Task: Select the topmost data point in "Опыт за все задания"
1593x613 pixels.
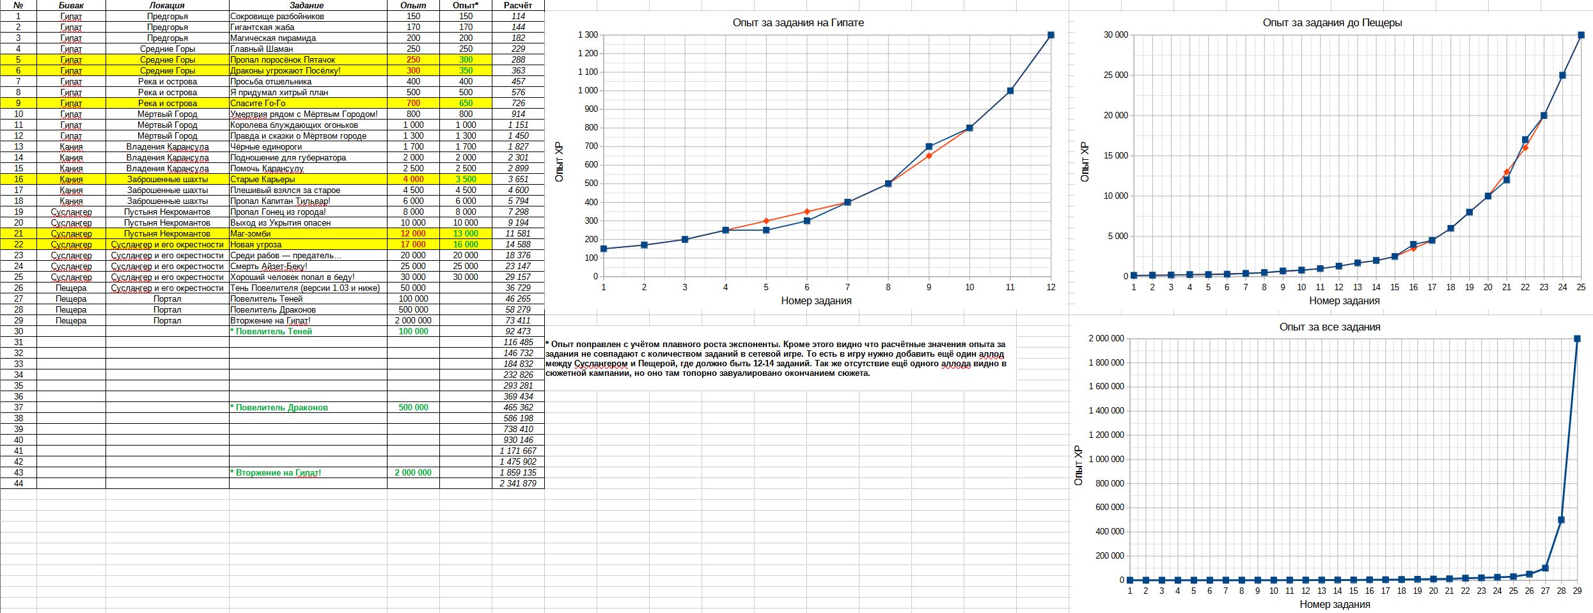Action: (x=1577, y=339)
